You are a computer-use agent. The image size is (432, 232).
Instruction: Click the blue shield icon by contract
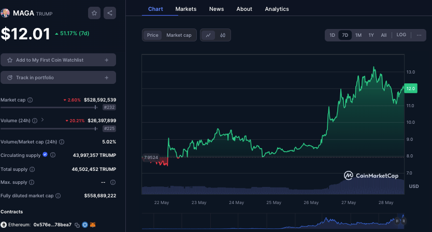tap(85, 225)
